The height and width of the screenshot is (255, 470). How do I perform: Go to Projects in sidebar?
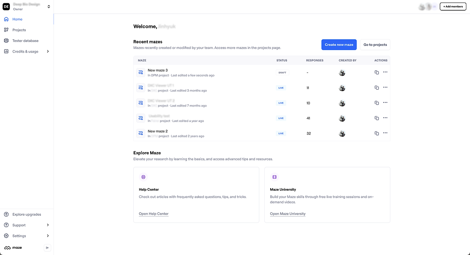[19, 30]
